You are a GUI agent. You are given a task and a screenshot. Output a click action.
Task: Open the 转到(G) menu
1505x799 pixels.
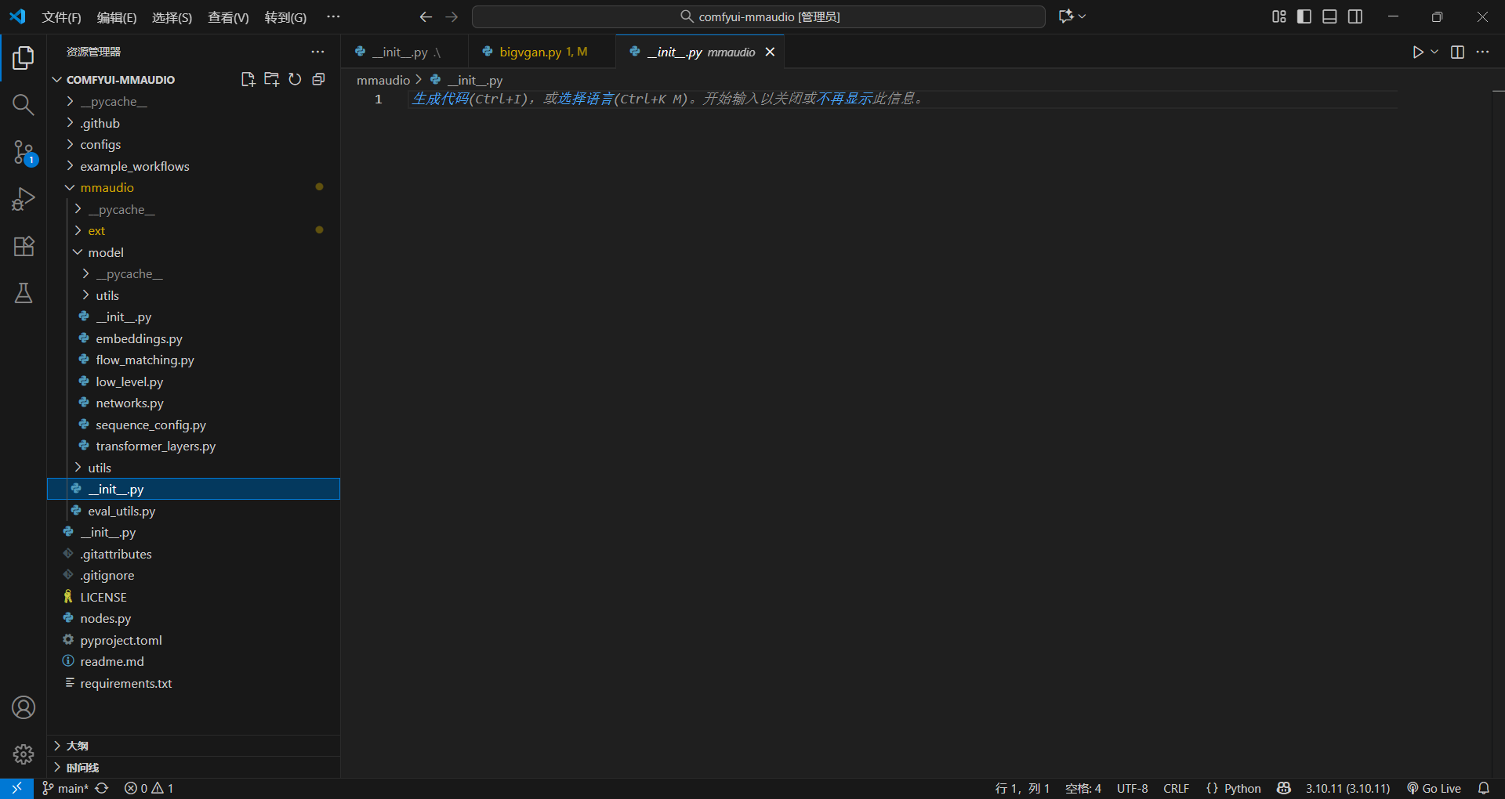(x=285, y=17)
